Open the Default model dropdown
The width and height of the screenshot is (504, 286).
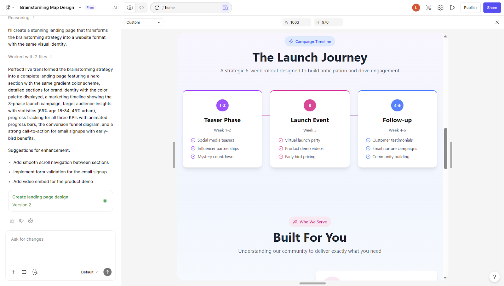89,272
